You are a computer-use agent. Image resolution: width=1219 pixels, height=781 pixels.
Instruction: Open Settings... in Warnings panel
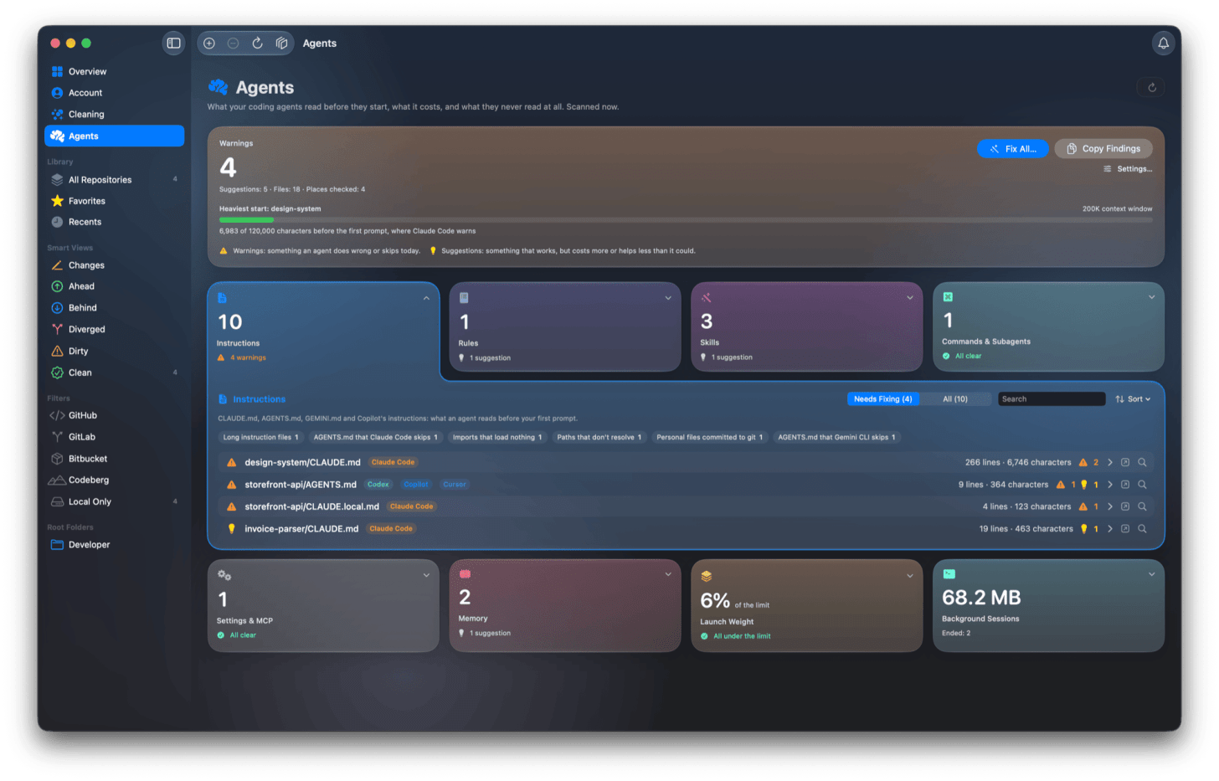(1128, 169)
